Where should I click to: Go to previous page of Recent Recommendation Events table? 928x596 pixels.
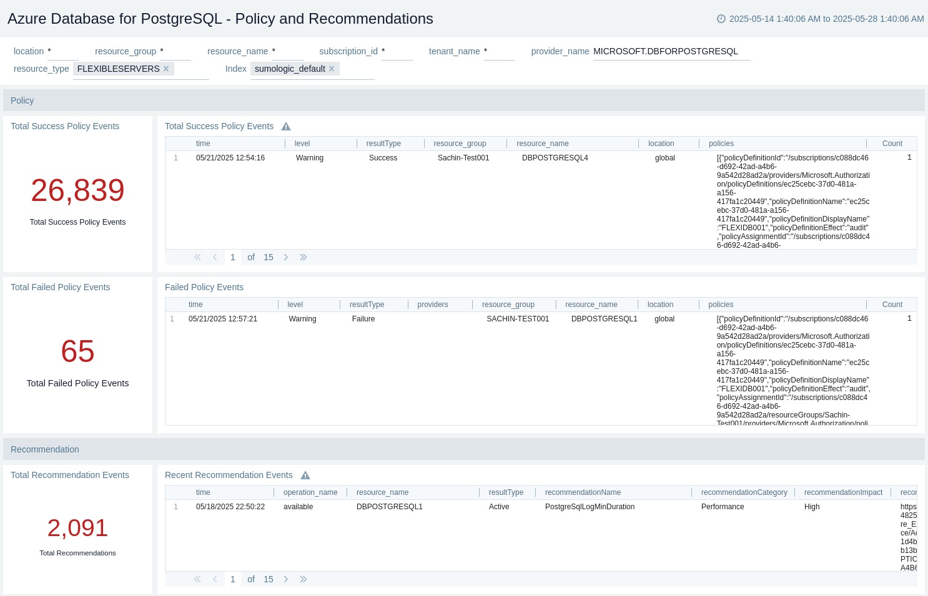(215, 579)
